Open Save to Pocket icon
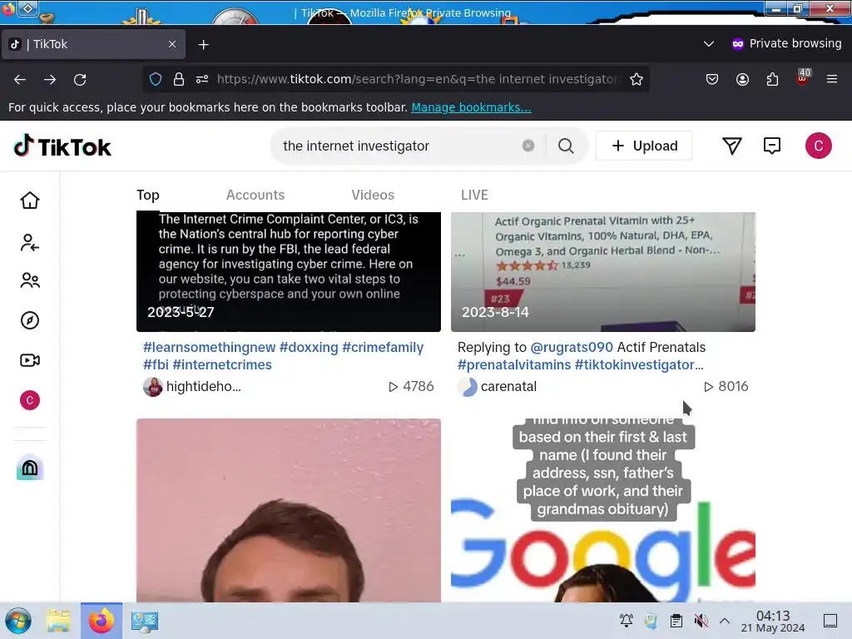The width and height of the screenshot is (852, 639). click(x=712, y=79)
